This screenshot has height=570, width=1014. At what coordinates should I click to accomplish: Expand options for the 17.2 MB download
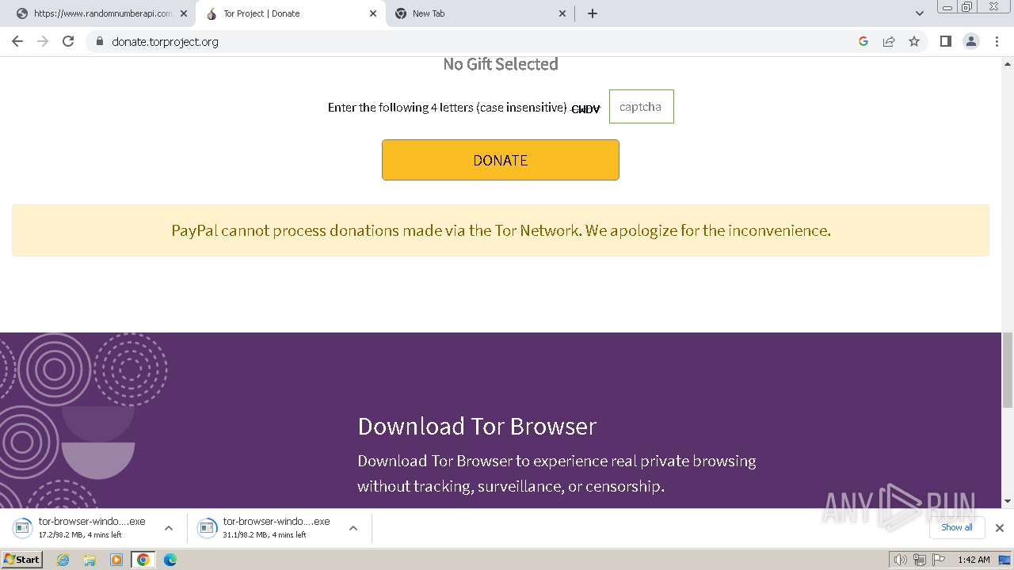click(x=169, y=528)
